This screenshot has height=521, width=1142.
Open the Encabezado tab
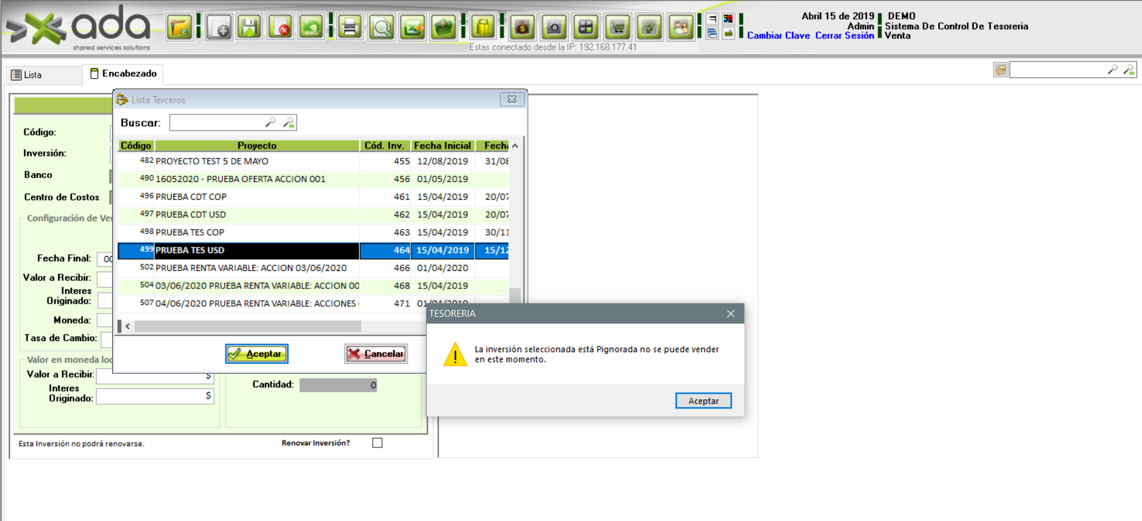pos(123,74)
